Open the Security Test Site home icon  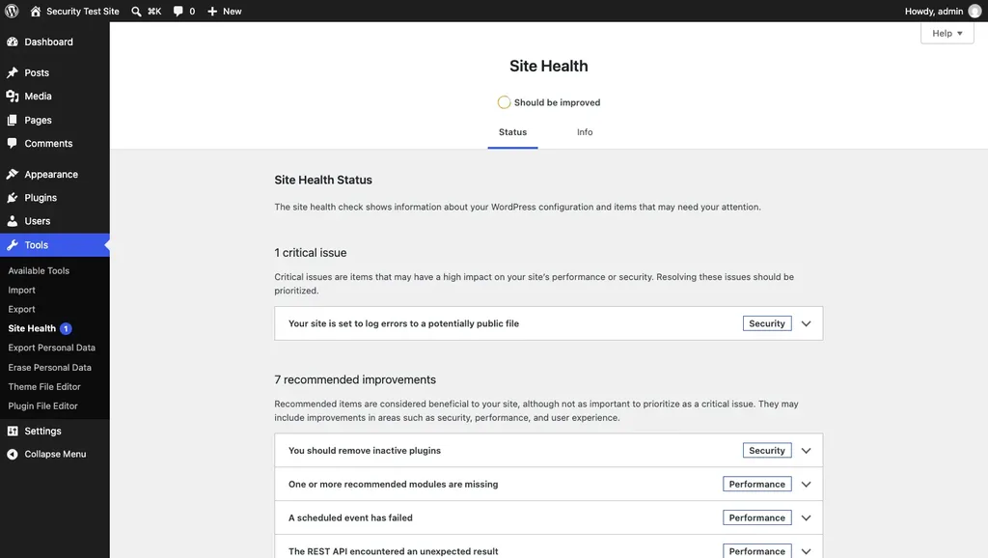tap(36, 11)
